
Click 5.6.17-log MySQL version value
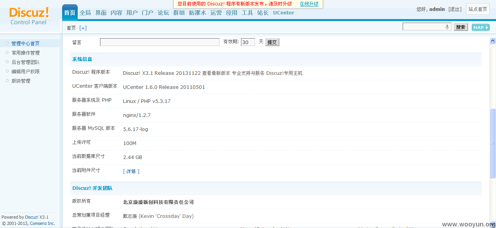coord(136,129)
